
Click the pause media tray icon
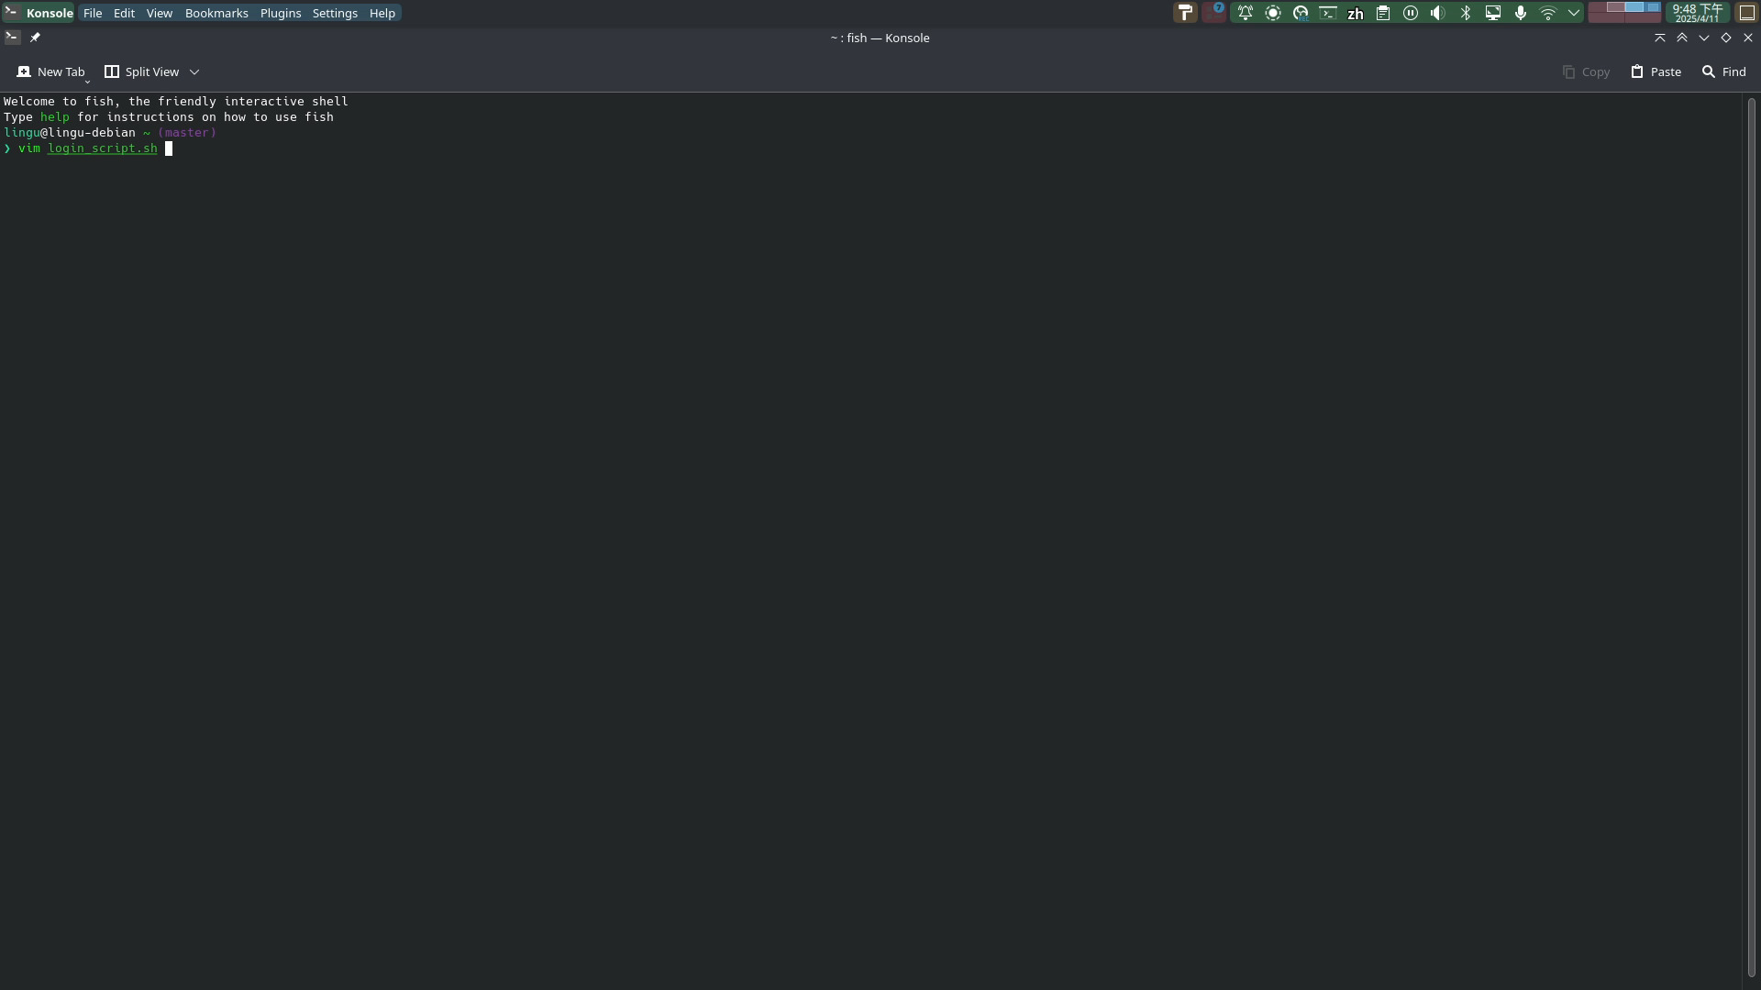1411,13
